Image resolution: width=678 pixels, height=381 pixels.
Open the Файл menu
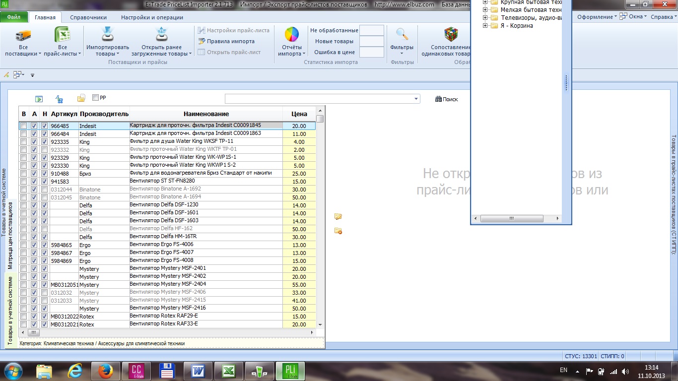click(x=14, y=17)
